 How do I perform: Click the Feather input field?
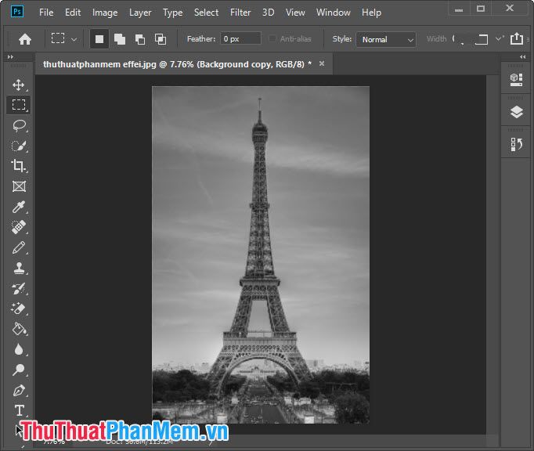241,39
